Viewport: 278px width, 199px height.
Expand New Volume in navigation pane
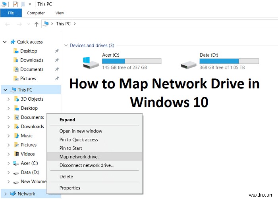click(x=8, y=182)
